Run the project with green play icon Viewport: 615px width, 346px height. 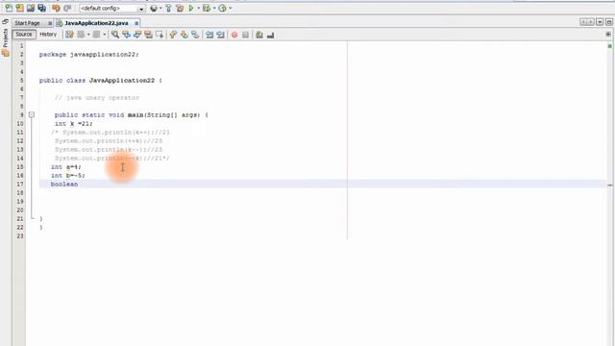(191, 9)
